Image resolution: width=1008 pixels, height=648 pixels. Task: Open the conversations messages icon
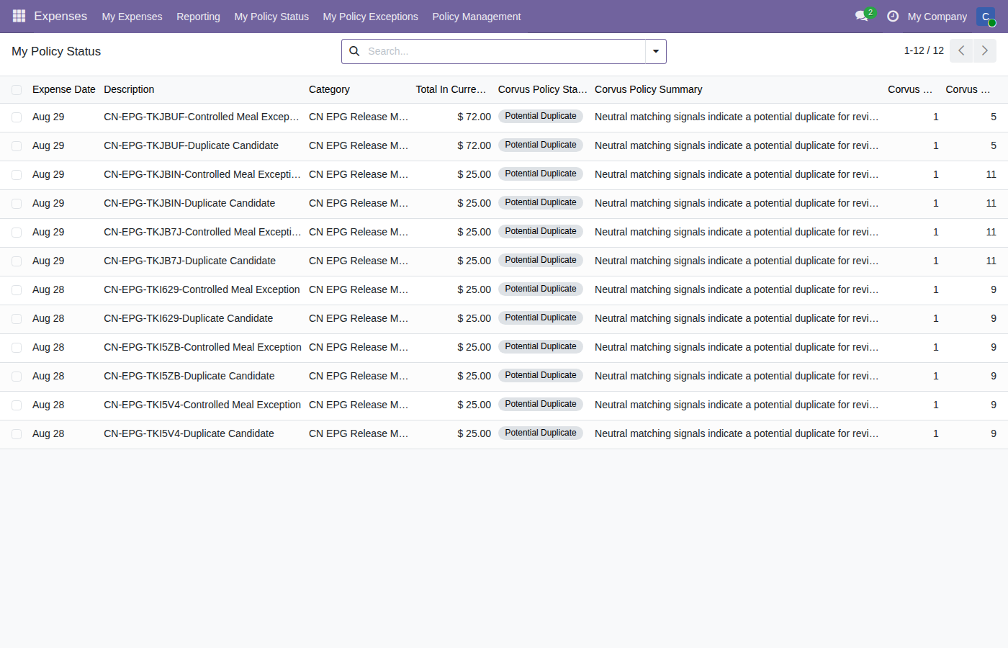(862, 16)
